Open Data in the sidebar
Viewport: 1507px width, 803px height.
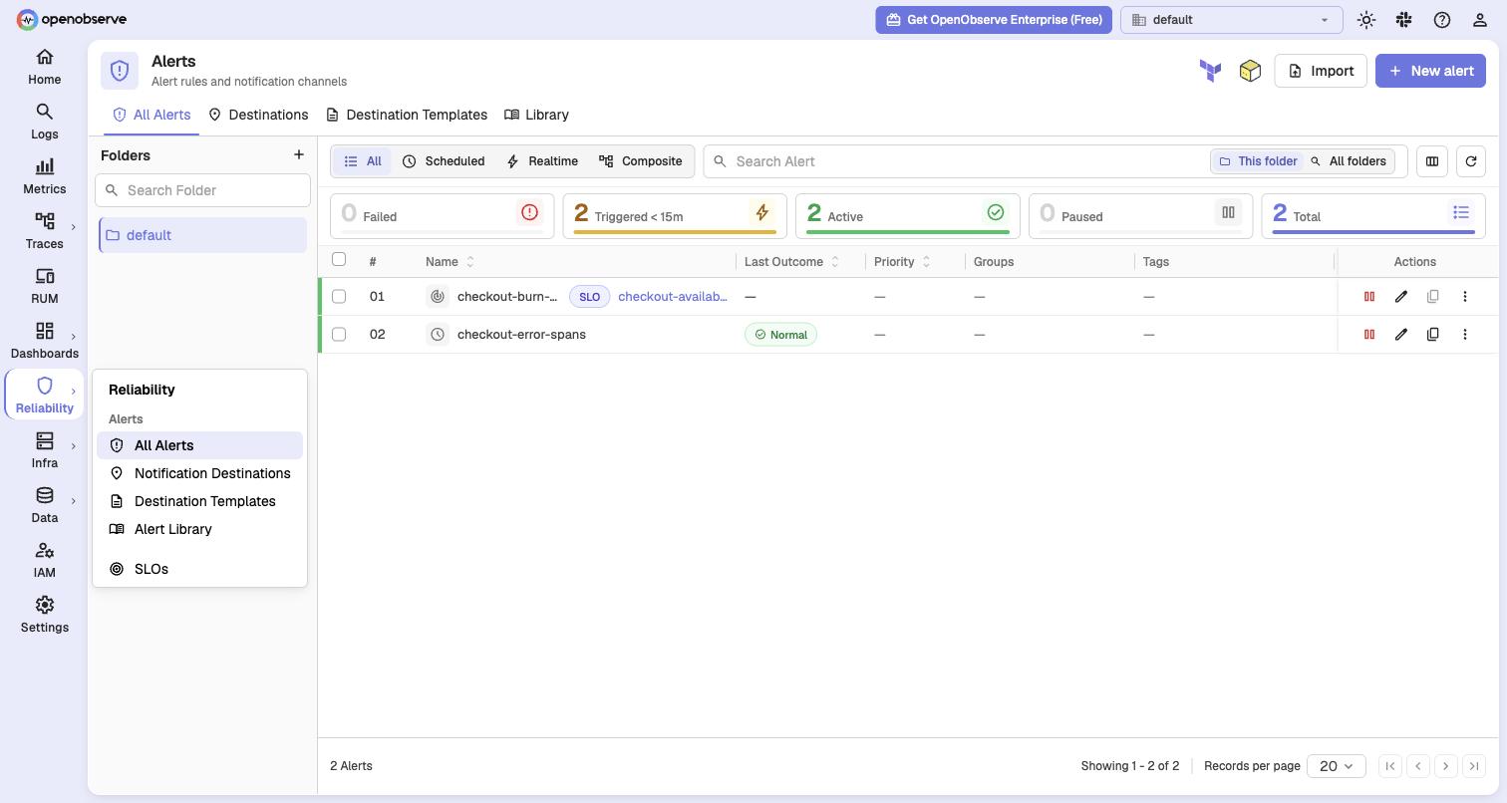[x=44, y=505]
